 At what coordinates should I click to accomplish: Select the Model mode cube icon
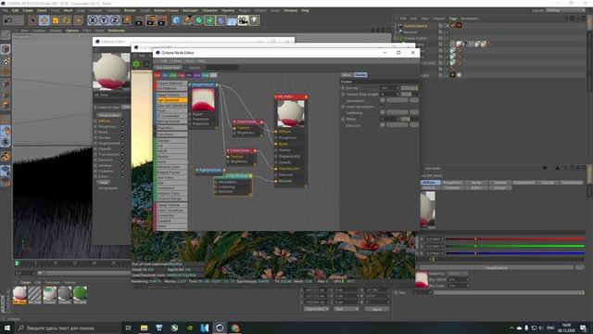click(6, 49)
